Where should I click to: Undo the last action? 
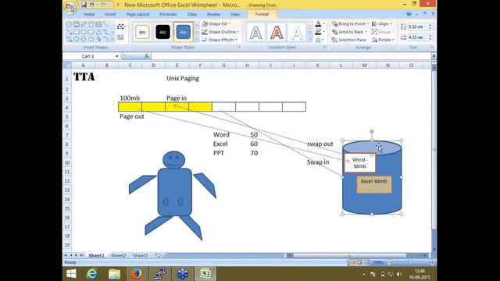tap(92, 5)
